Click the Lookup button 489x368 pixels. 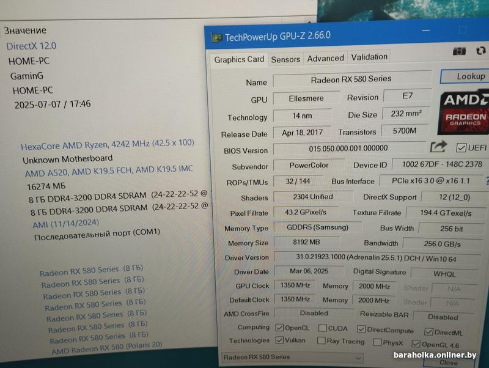466,76
